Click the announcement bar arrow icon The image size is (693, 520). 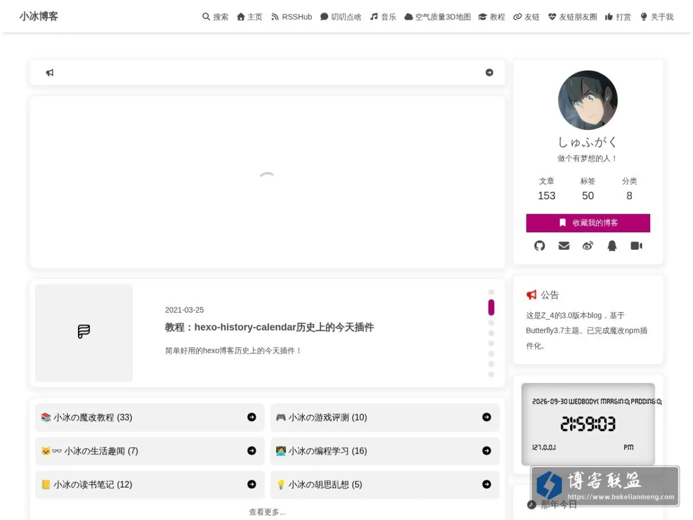pos(489,72)
